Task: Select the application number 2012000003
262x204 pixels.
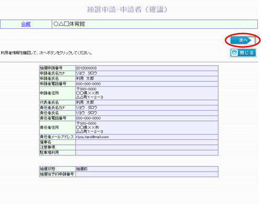Action: click(x=86, y=68)
